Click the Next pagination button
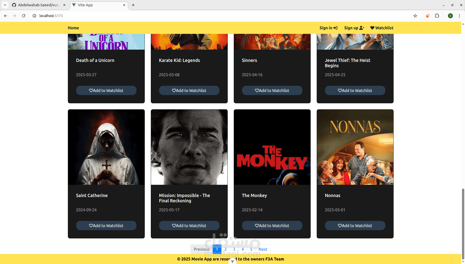This screenshot has width=465, height=264. pyautogui.click(x=263, y=249)
